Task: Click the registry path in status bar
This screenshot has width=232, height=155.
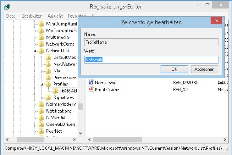Action: pos(113,148)
